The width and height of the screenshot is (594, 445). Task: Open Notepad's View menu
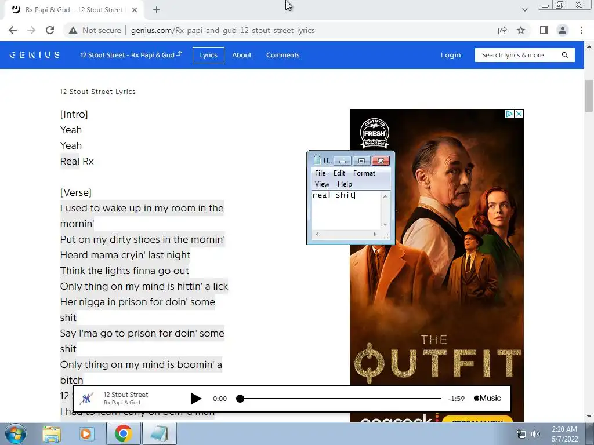click(322, 184)
